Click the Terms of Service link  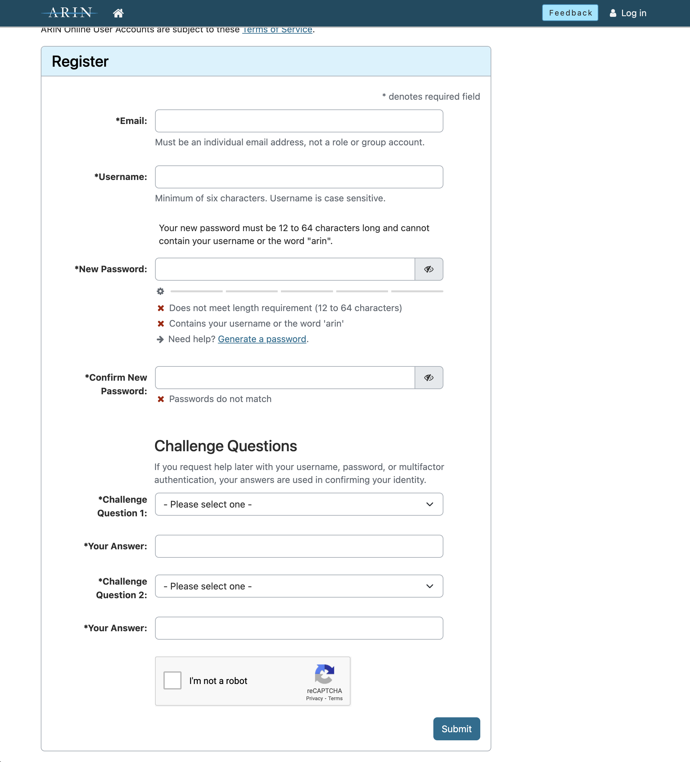[277, 29]
